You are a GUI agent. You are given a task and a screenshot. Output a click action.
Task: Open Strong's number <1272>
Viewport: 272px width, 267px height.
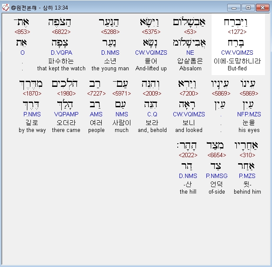pyautogui.click(x=237, y=32)
